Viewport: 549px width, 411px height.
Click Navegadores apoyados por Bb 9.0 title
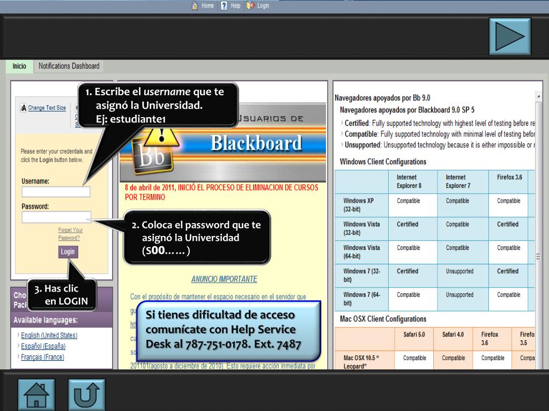[382, 98]
